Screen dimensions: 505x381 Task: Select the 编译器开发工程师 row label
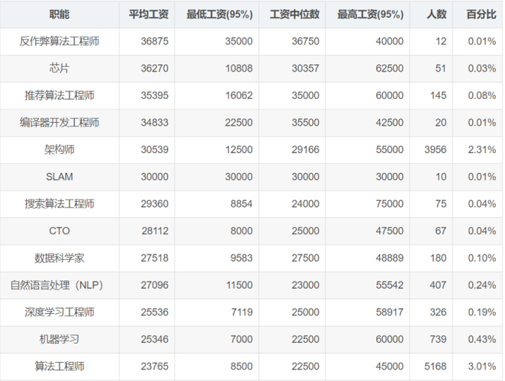[x=60, y=122]
